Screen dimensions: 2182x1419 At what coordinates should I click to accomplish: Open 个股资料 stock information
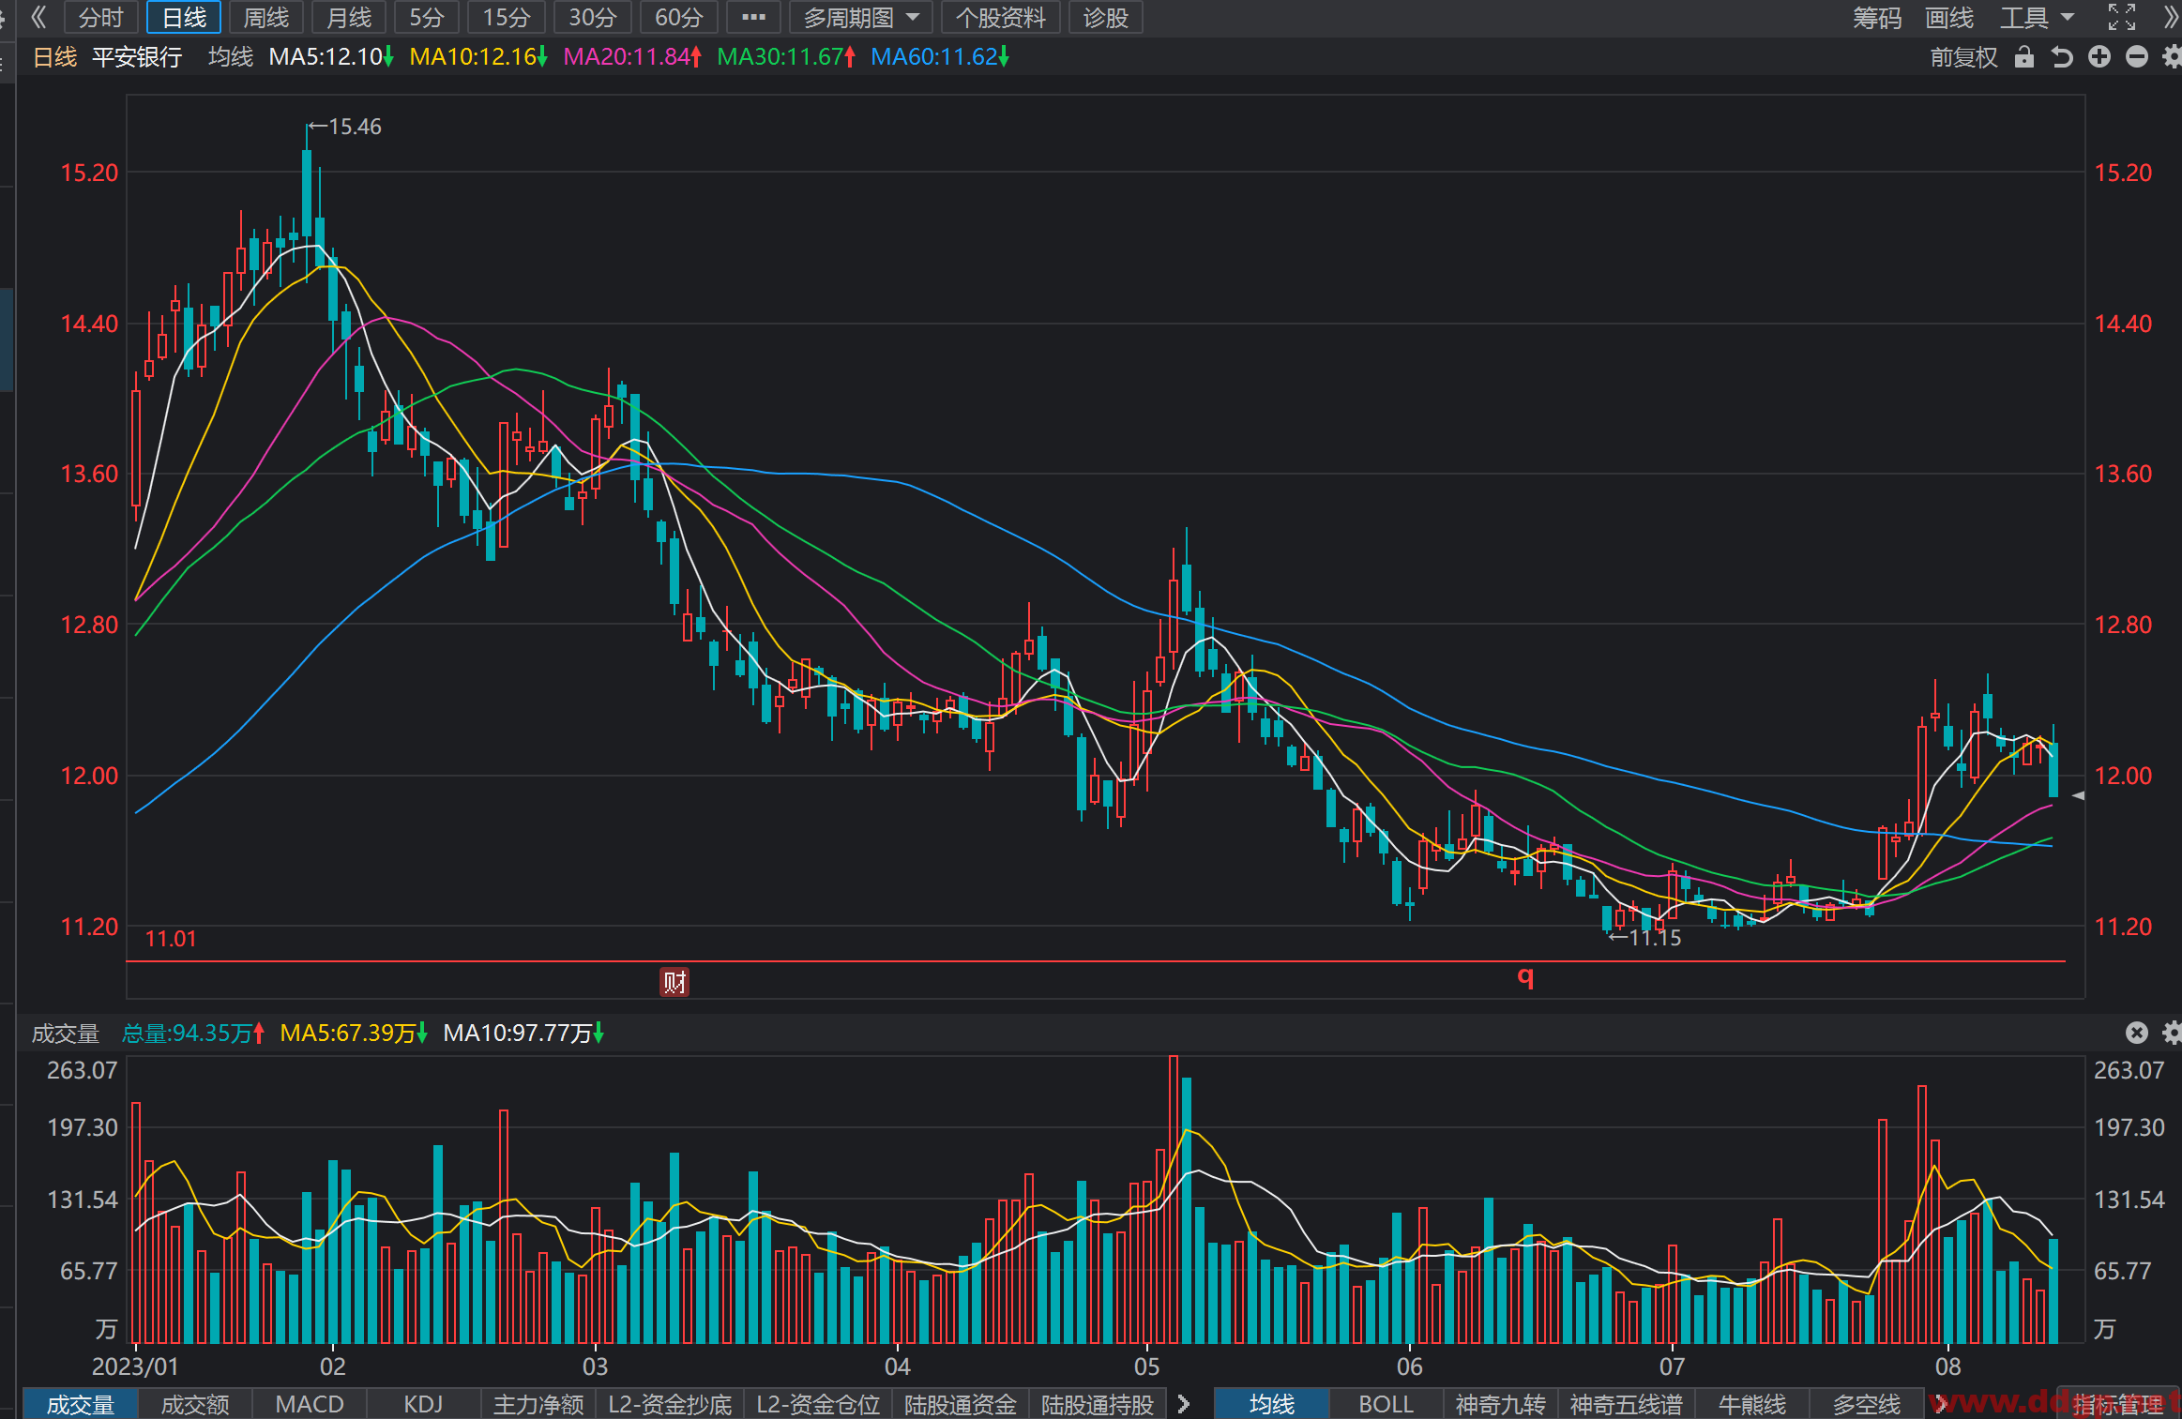(x=1001, y=17)
